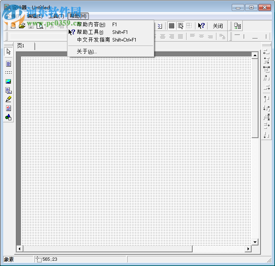This screenshot has height=266, width=275.
Task: Apply justified text alignment icon
Action: click(x=181, y=36)
